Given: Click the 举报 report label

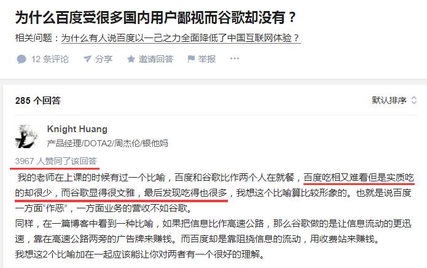Looking at the screenshot, I should click(206, 59).
